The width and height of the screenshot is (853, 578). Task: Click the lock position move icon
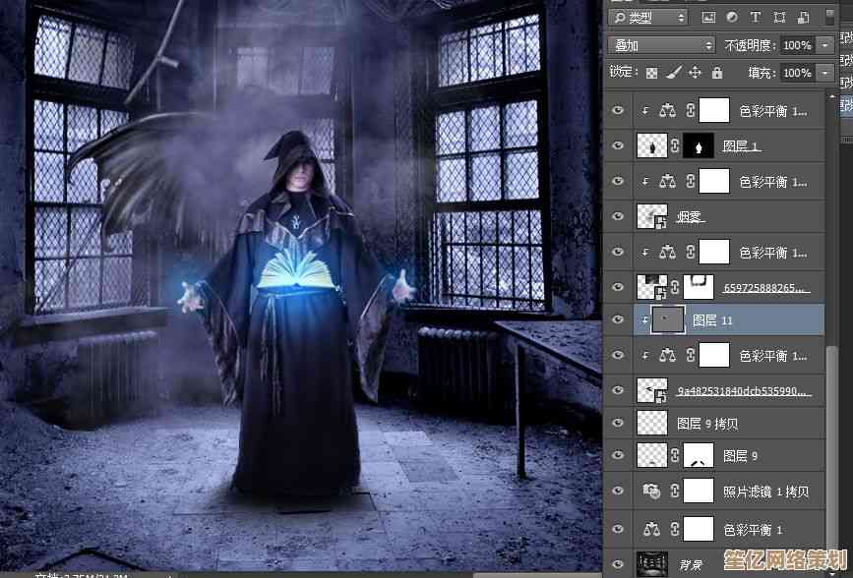tap(696, 73)
